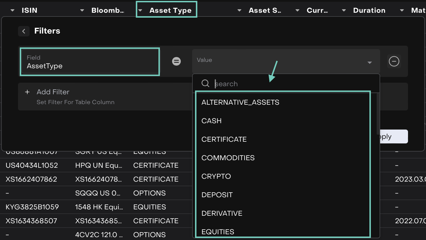Click the plus icon for Add Filter
The image size is (426, 240).
pyautogui.click(x=27, y=92)
